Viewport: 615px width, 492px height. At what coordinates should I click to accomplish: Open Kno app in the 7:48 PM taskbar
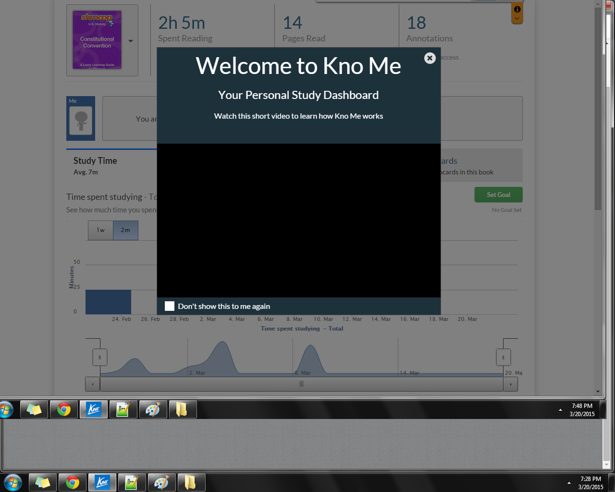tap(94, 409)
